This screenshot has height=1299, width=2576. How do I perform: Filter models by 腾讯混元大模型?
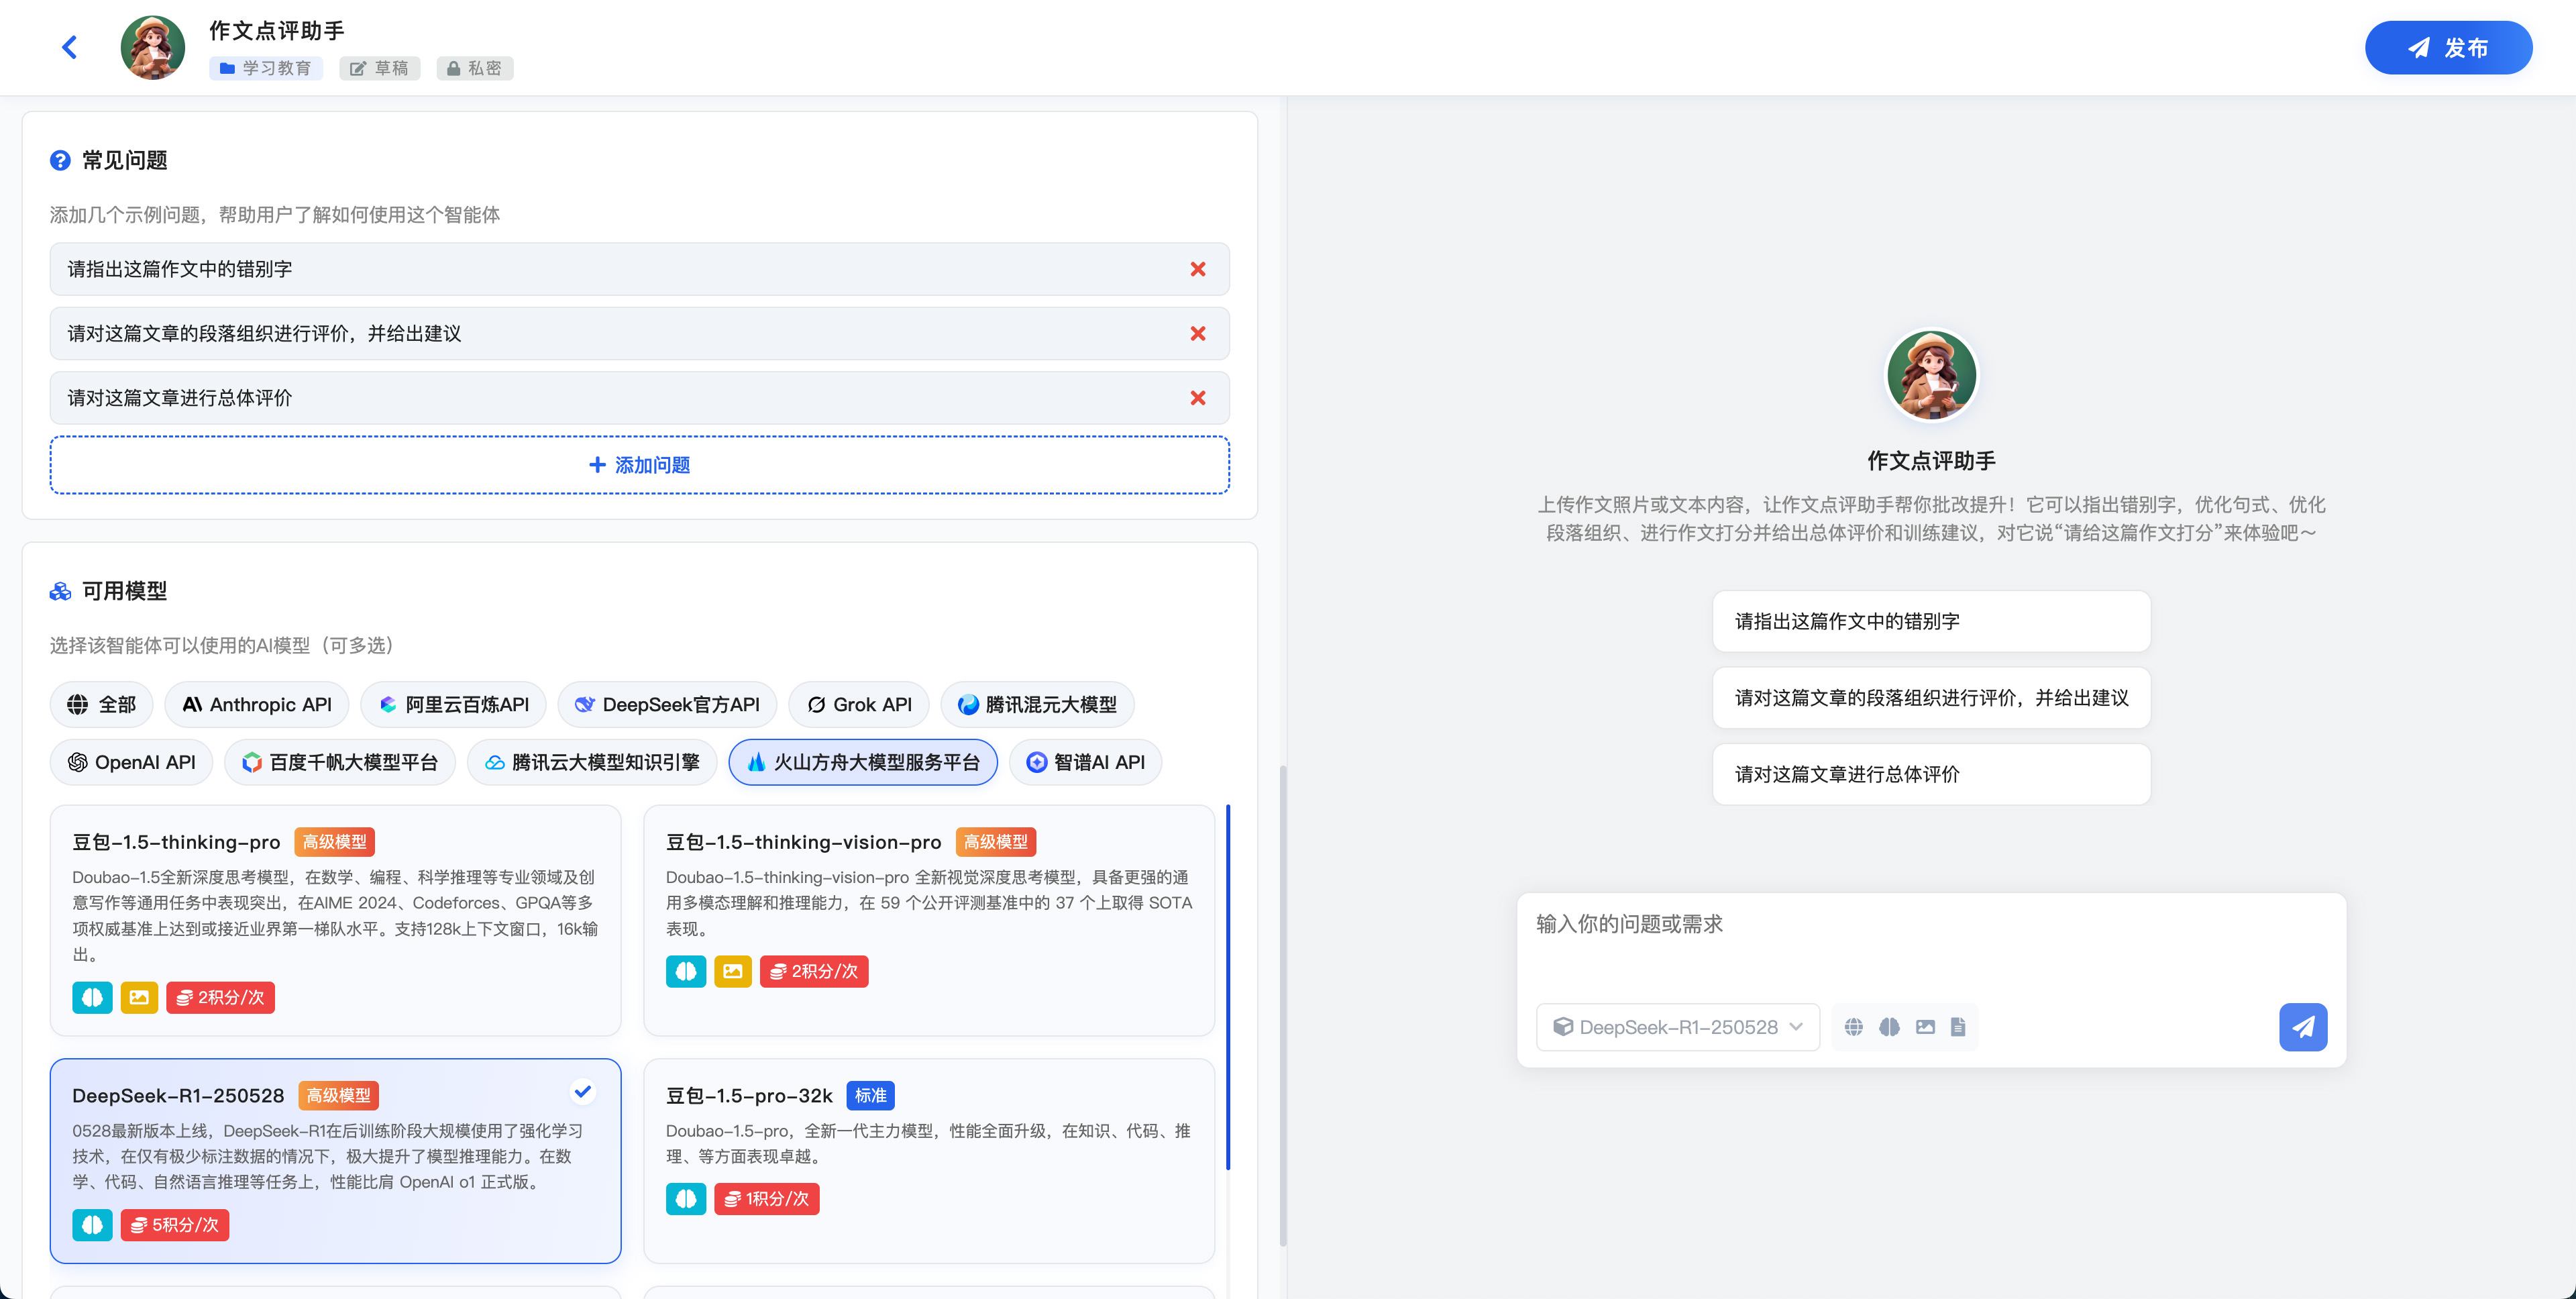point(1037,704)
